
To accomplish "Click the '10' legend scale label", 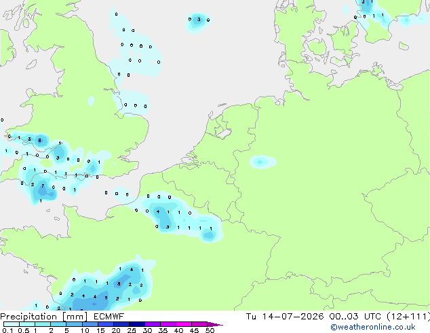I will click(85, 330).
